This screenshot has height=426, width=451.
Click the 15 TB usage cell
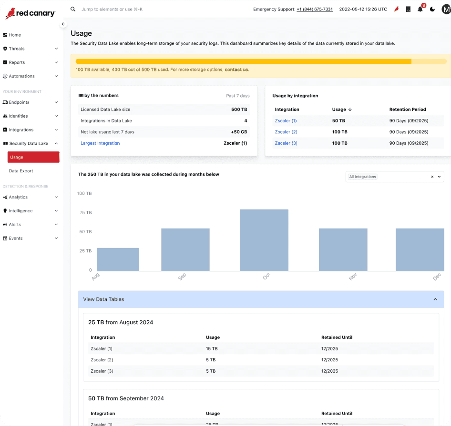[212, 349]
